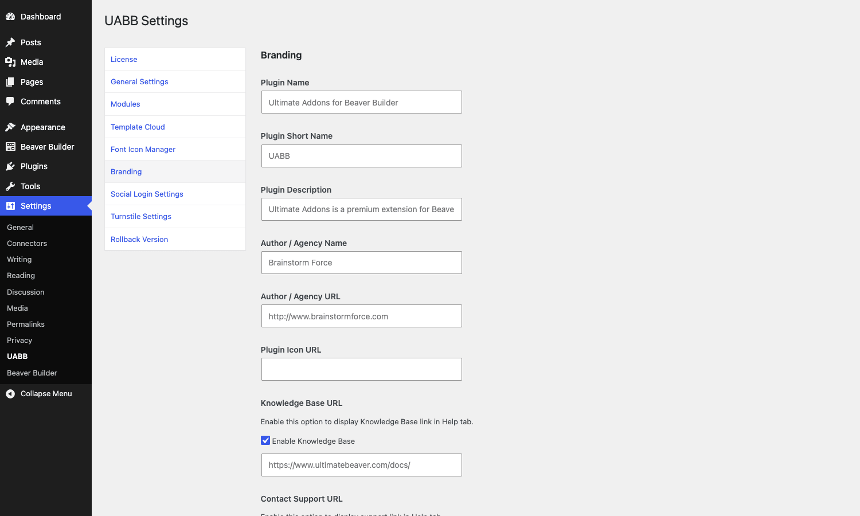Go to Beaver Builder settings submenu
The width and height of the screenshot is (860, 516).
(x=32, y=373)
